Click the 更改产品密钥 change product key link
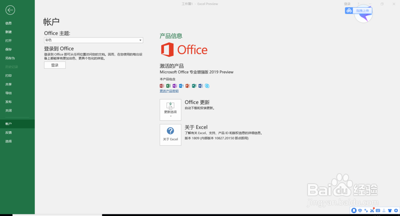Viewport: 400px width, 216px height. [x=169, y=91]
